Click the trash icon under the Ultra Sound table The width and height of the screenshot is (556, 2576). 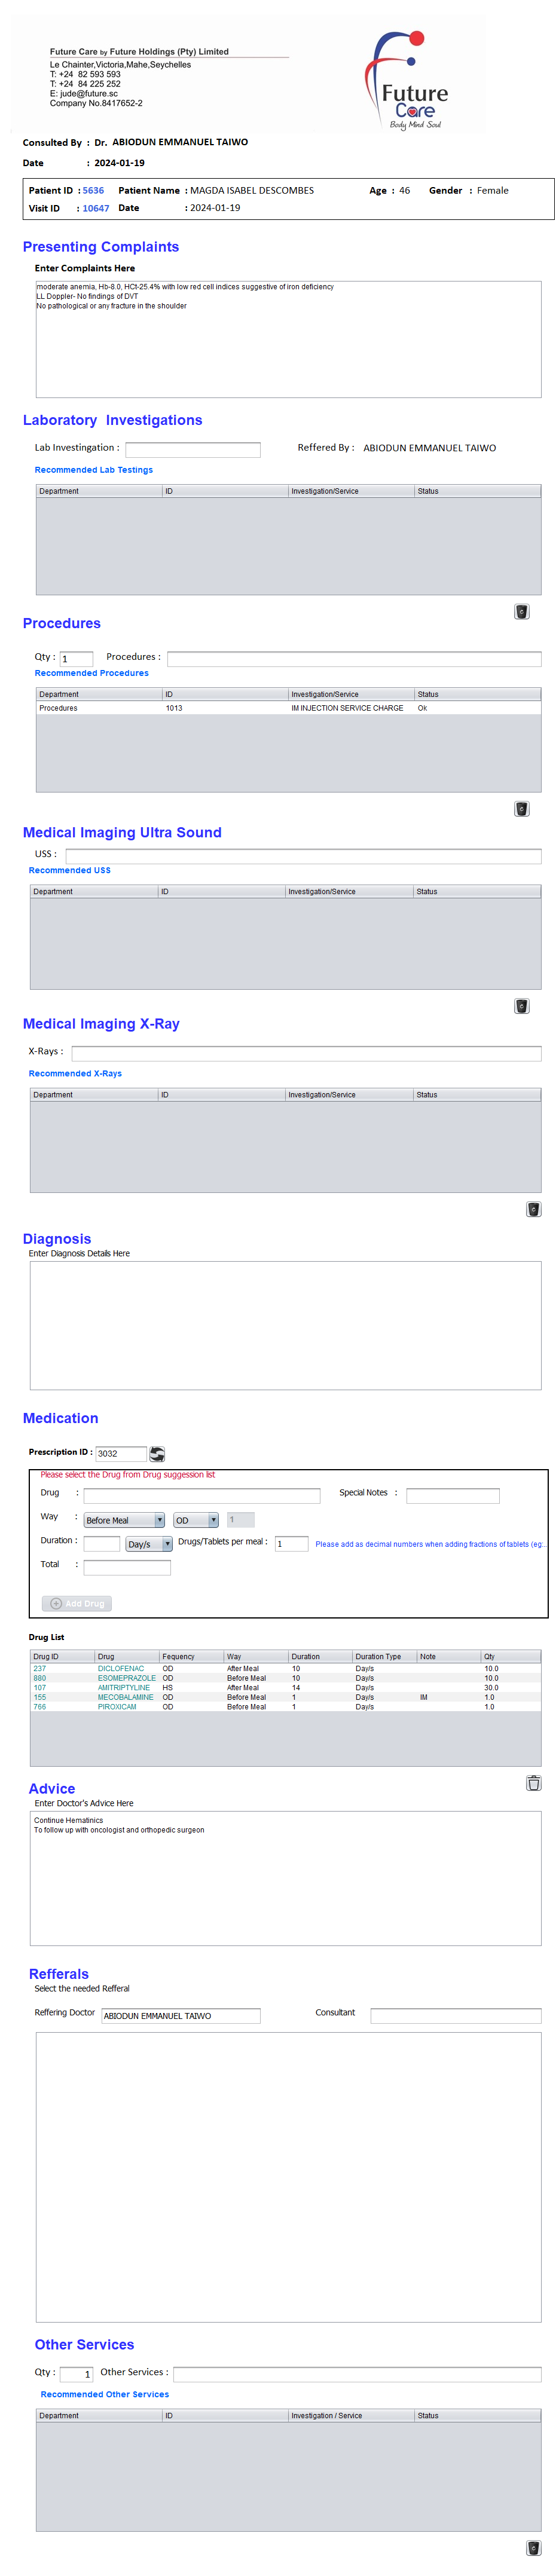[521, 1005]
